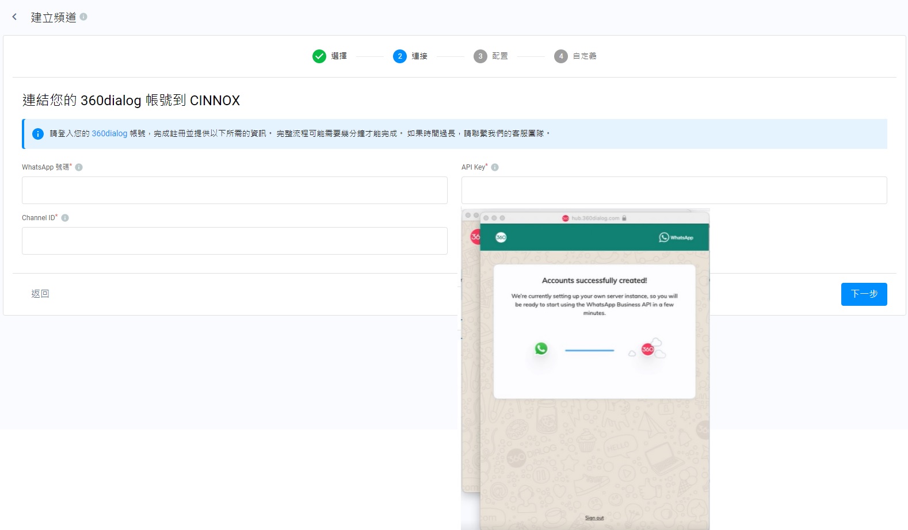
Task: Open the info icon next to 建立頻道
Action: coord(83,17)
